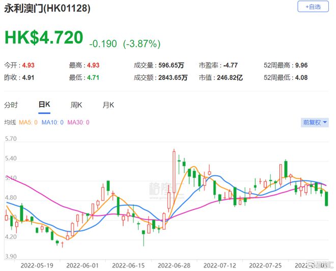The width and height of the screenshot is (336, 271).
Task: Click the current price HK$4.720
Action: 44,38
